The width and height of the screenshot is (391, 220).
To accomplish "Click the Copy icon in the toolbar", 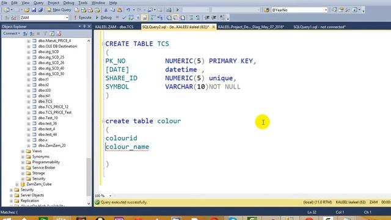I will (x=112, y=10).
